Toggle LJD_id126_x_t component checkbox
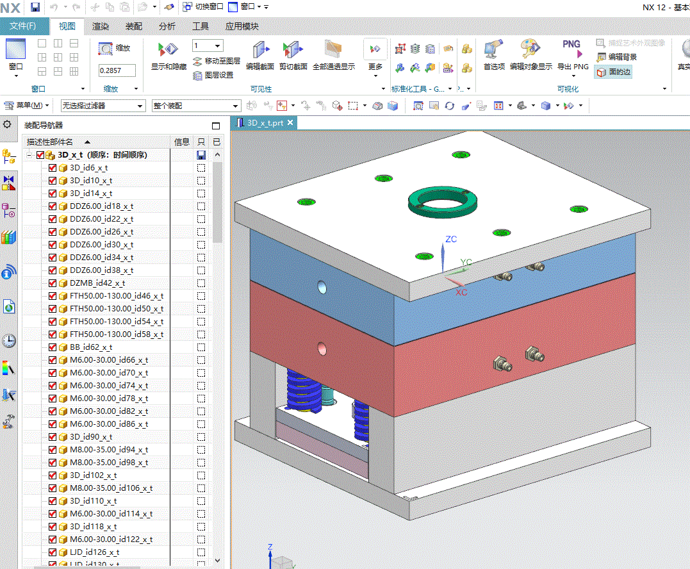 53,552
